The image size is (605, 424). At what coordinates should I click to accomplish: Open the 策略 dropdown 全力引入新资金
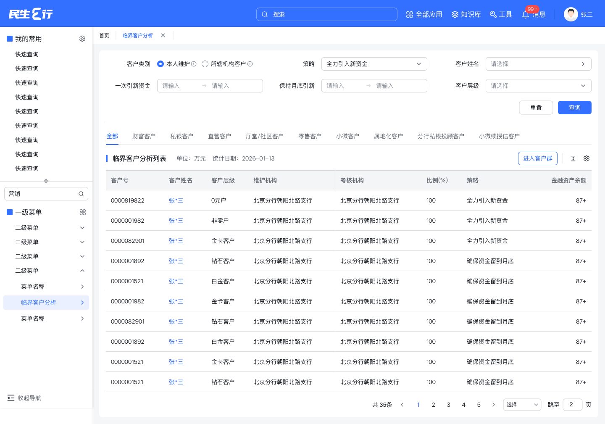coord(374,64)
